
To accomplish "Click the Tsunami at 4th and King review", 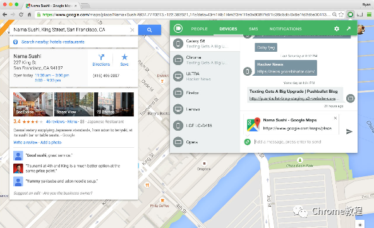I will (73, 168).
